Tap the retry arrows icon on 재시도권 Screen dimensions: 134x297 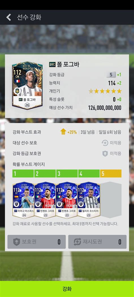(77, 242)
